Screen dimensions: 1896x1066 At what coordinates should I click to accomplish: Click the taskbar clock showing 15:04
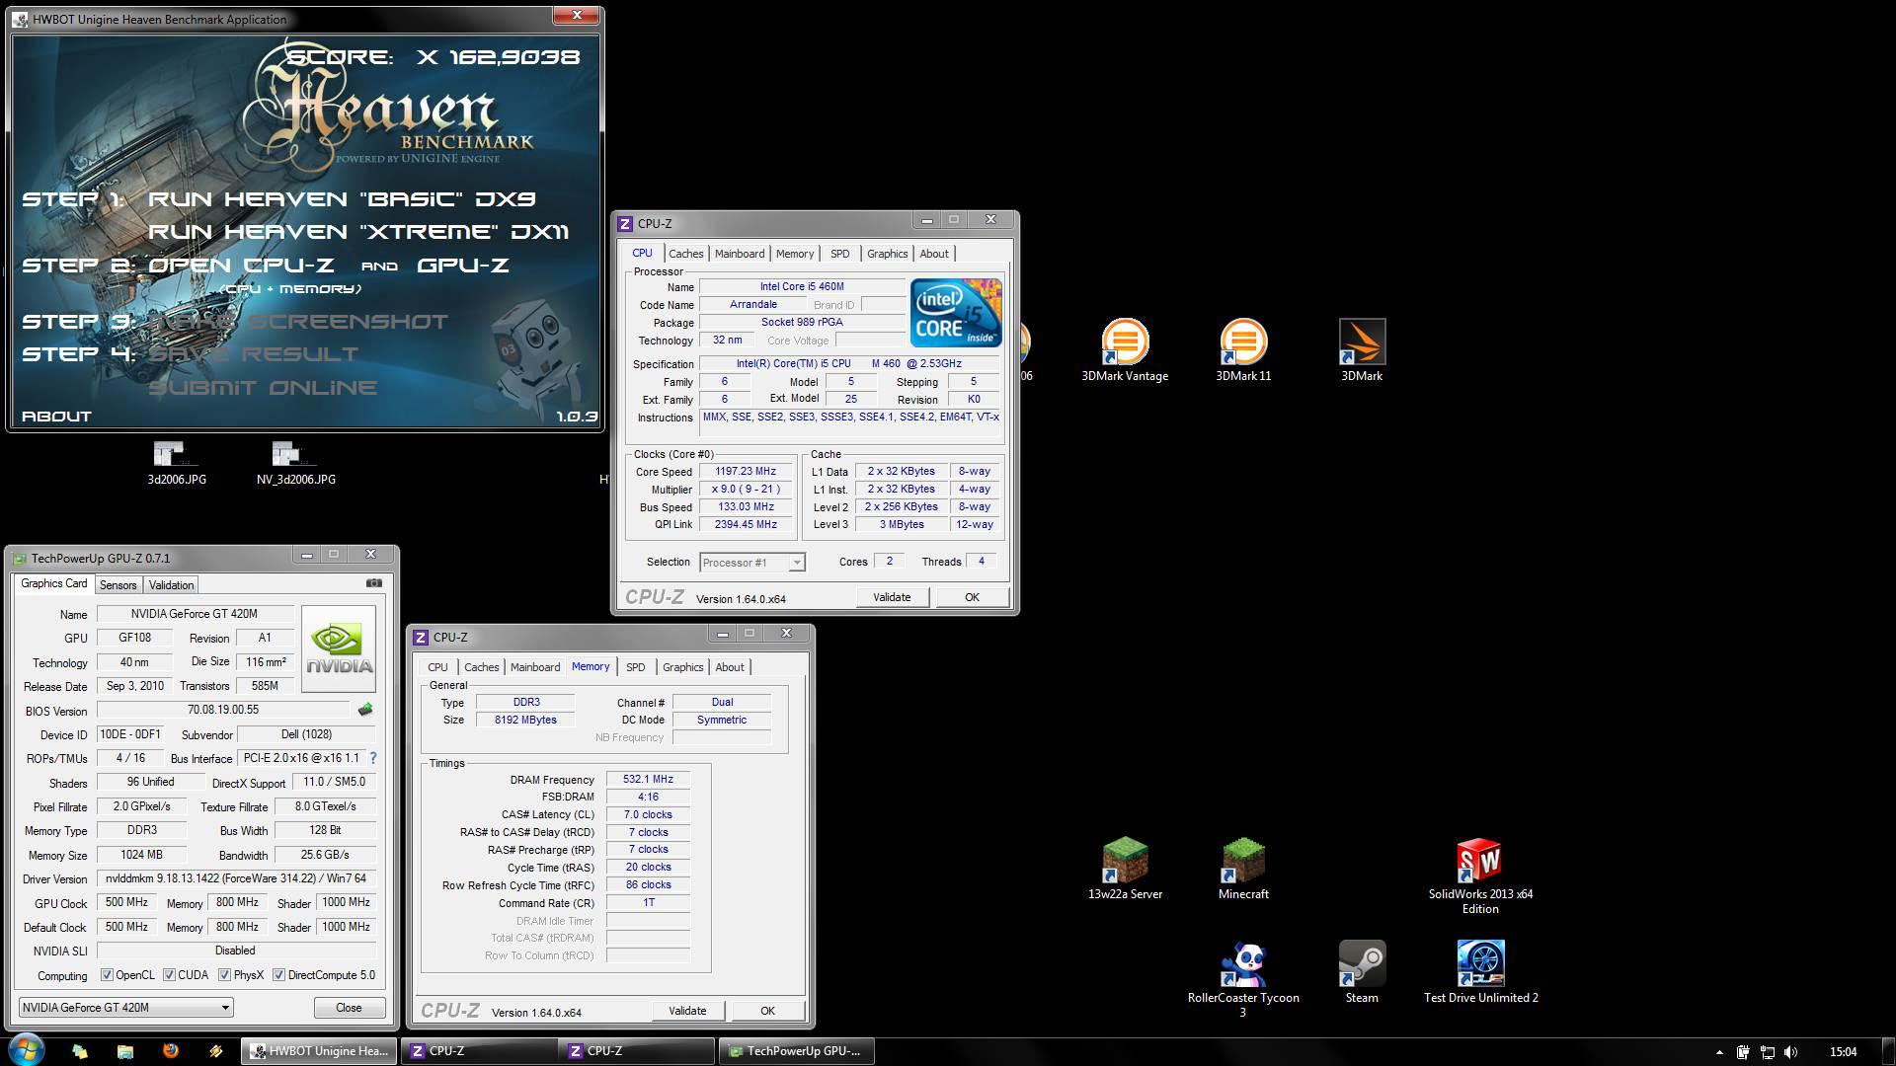[1843, 1052]
